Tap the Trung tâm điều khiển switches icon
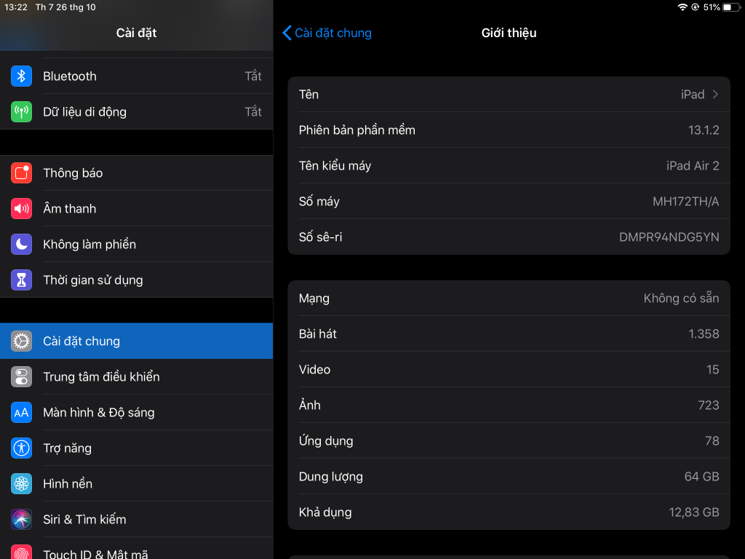The image size is (745, 559). pyautogui.click(x=21, y=377)
